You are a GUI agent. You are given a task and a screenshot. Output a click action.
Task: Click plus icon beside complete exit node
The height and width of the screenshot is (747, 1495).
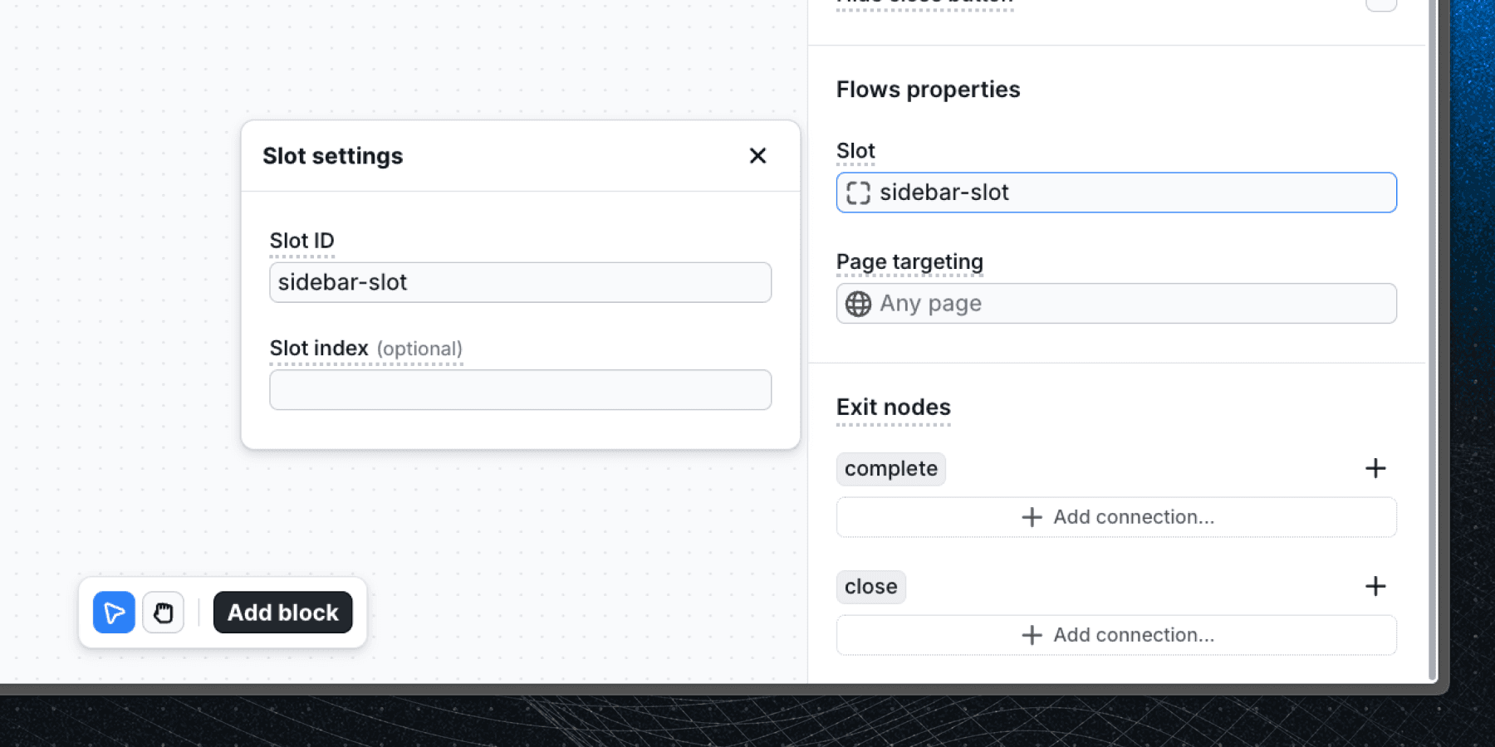(x=1375, y=468)
